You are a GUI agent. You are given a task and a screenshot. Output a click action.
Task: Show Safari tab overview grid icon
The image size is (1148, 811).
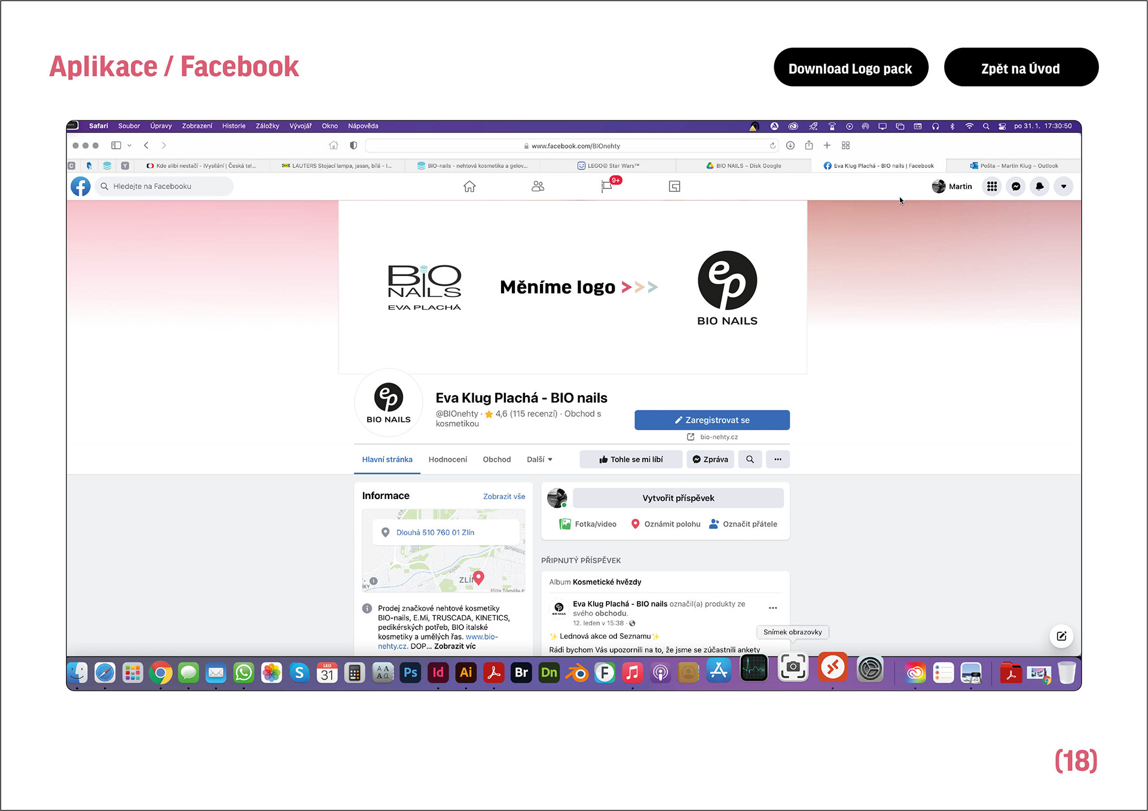pyautogui.click(x=845, y=145)
